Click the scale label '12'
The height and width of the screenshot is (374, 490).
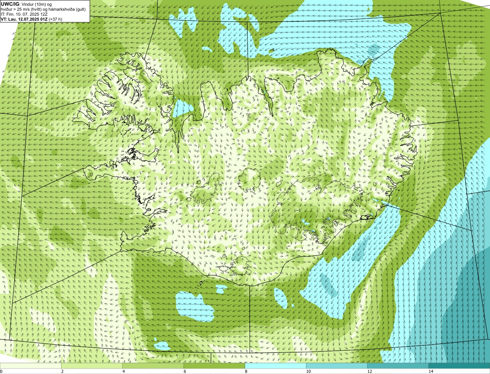(369, 371)
